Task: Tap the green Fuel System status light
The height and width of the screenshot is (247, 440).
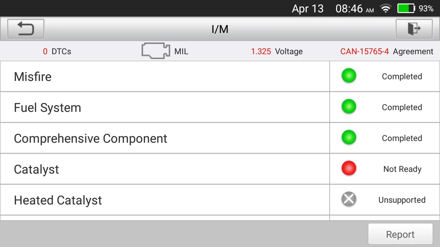Action: coord(349,107)
